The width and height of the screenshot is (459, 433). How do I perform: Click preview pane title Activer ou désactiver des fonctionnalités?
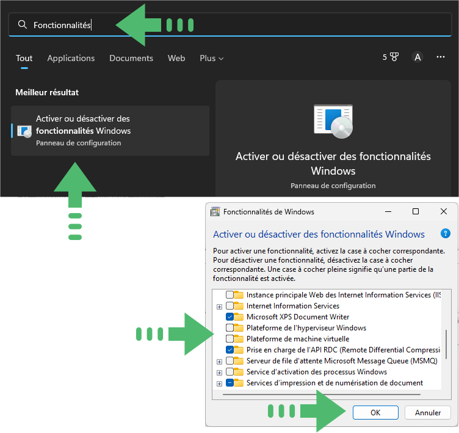333,164
